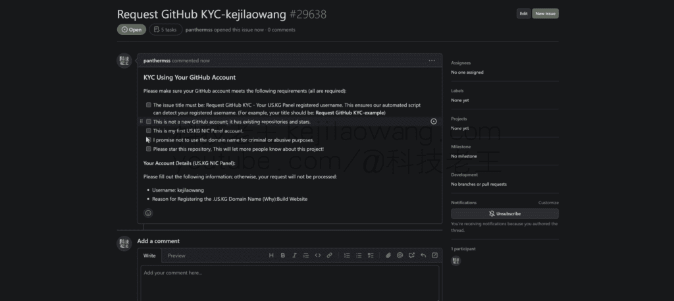Insert heading using the H toolbar icon
Viewport: 674px width, 301px height.
271,256
